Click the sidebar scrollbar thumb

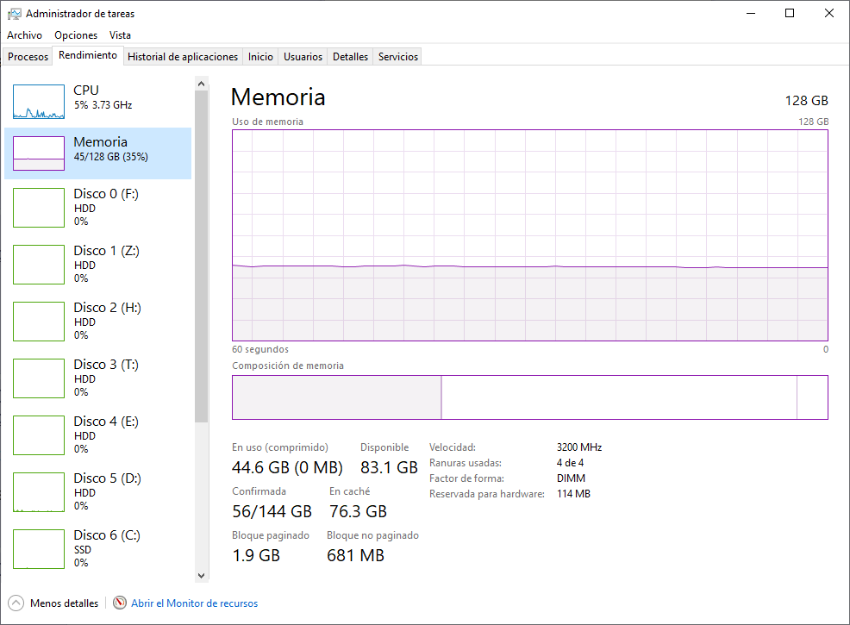pos(201,256)
